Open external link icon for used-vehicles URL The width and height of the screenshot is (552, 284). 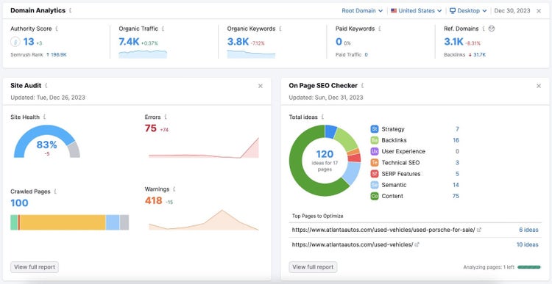coord(417,244)
